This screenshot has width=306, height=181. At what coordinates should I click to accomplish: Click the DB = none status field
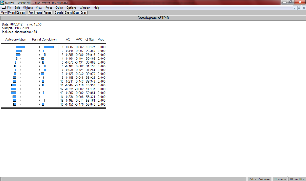(x=280, y=179)
